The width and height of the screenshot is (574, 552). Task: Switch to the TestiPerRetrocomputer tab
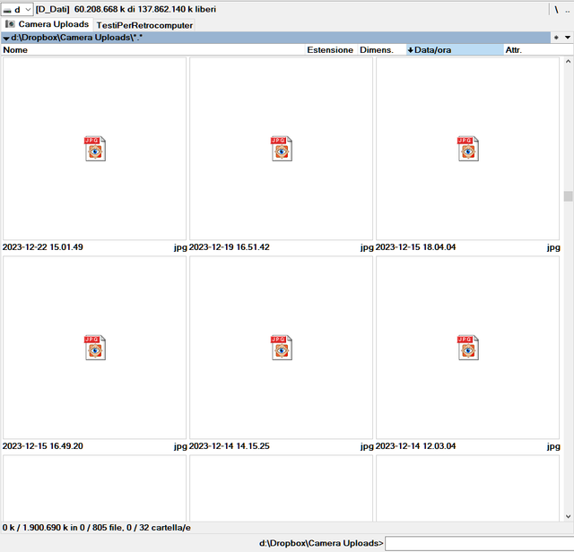pos(144,25)
